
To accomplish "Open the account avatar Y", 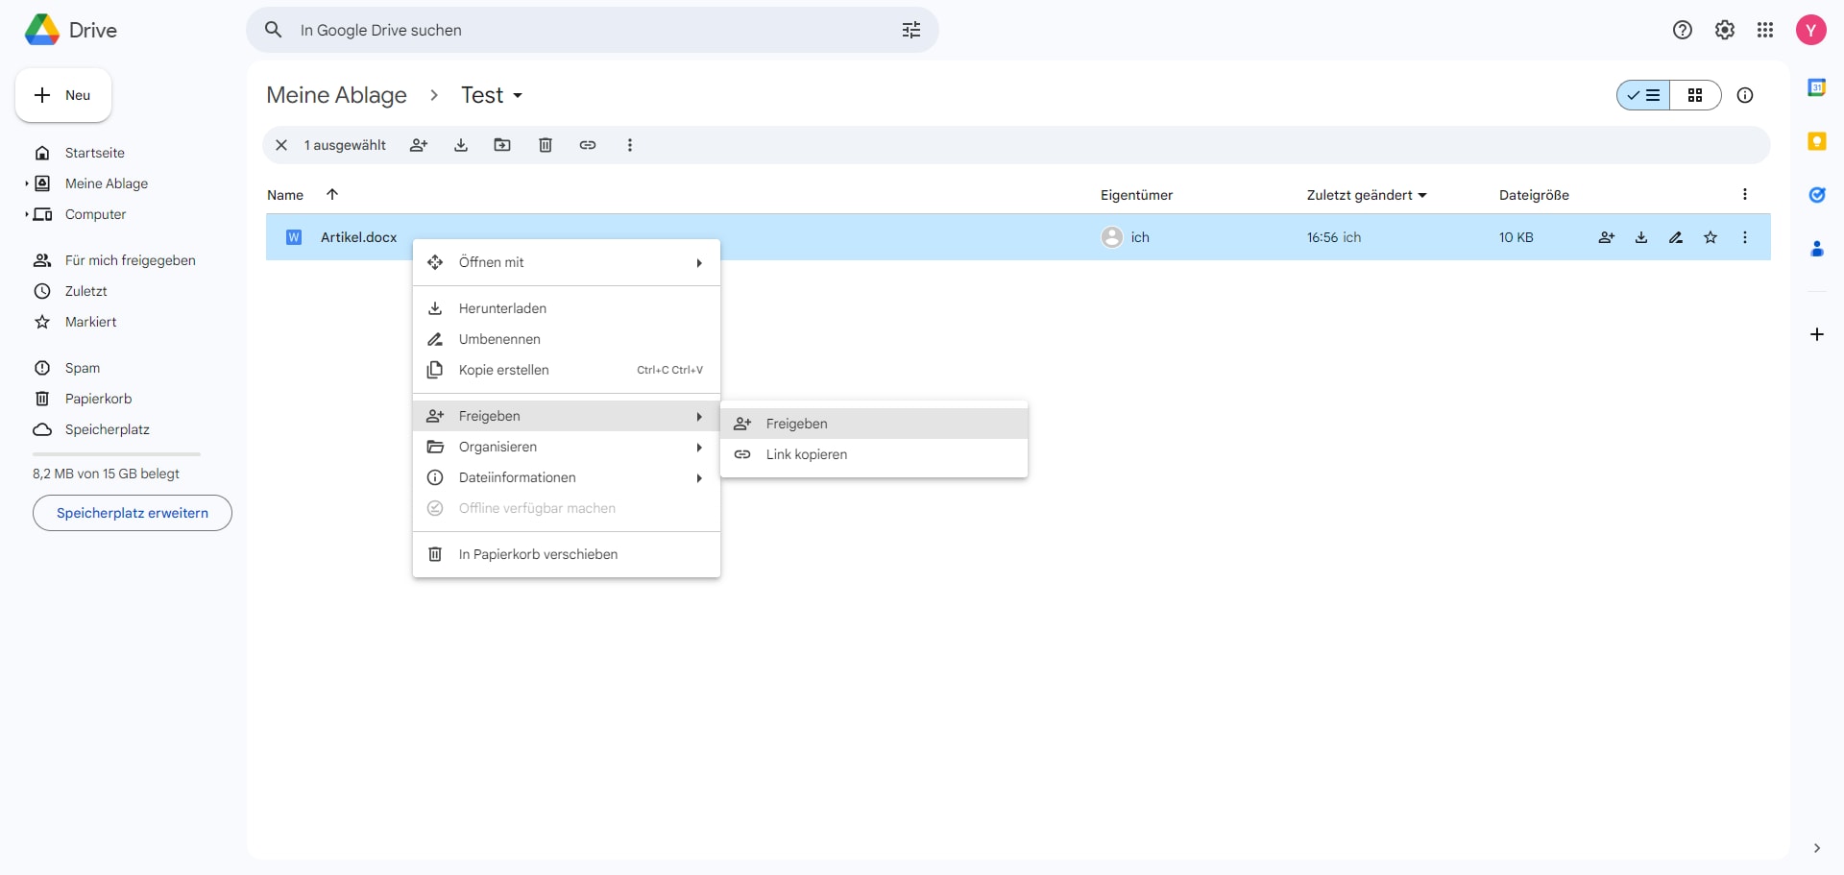I will coord(1810,30).
